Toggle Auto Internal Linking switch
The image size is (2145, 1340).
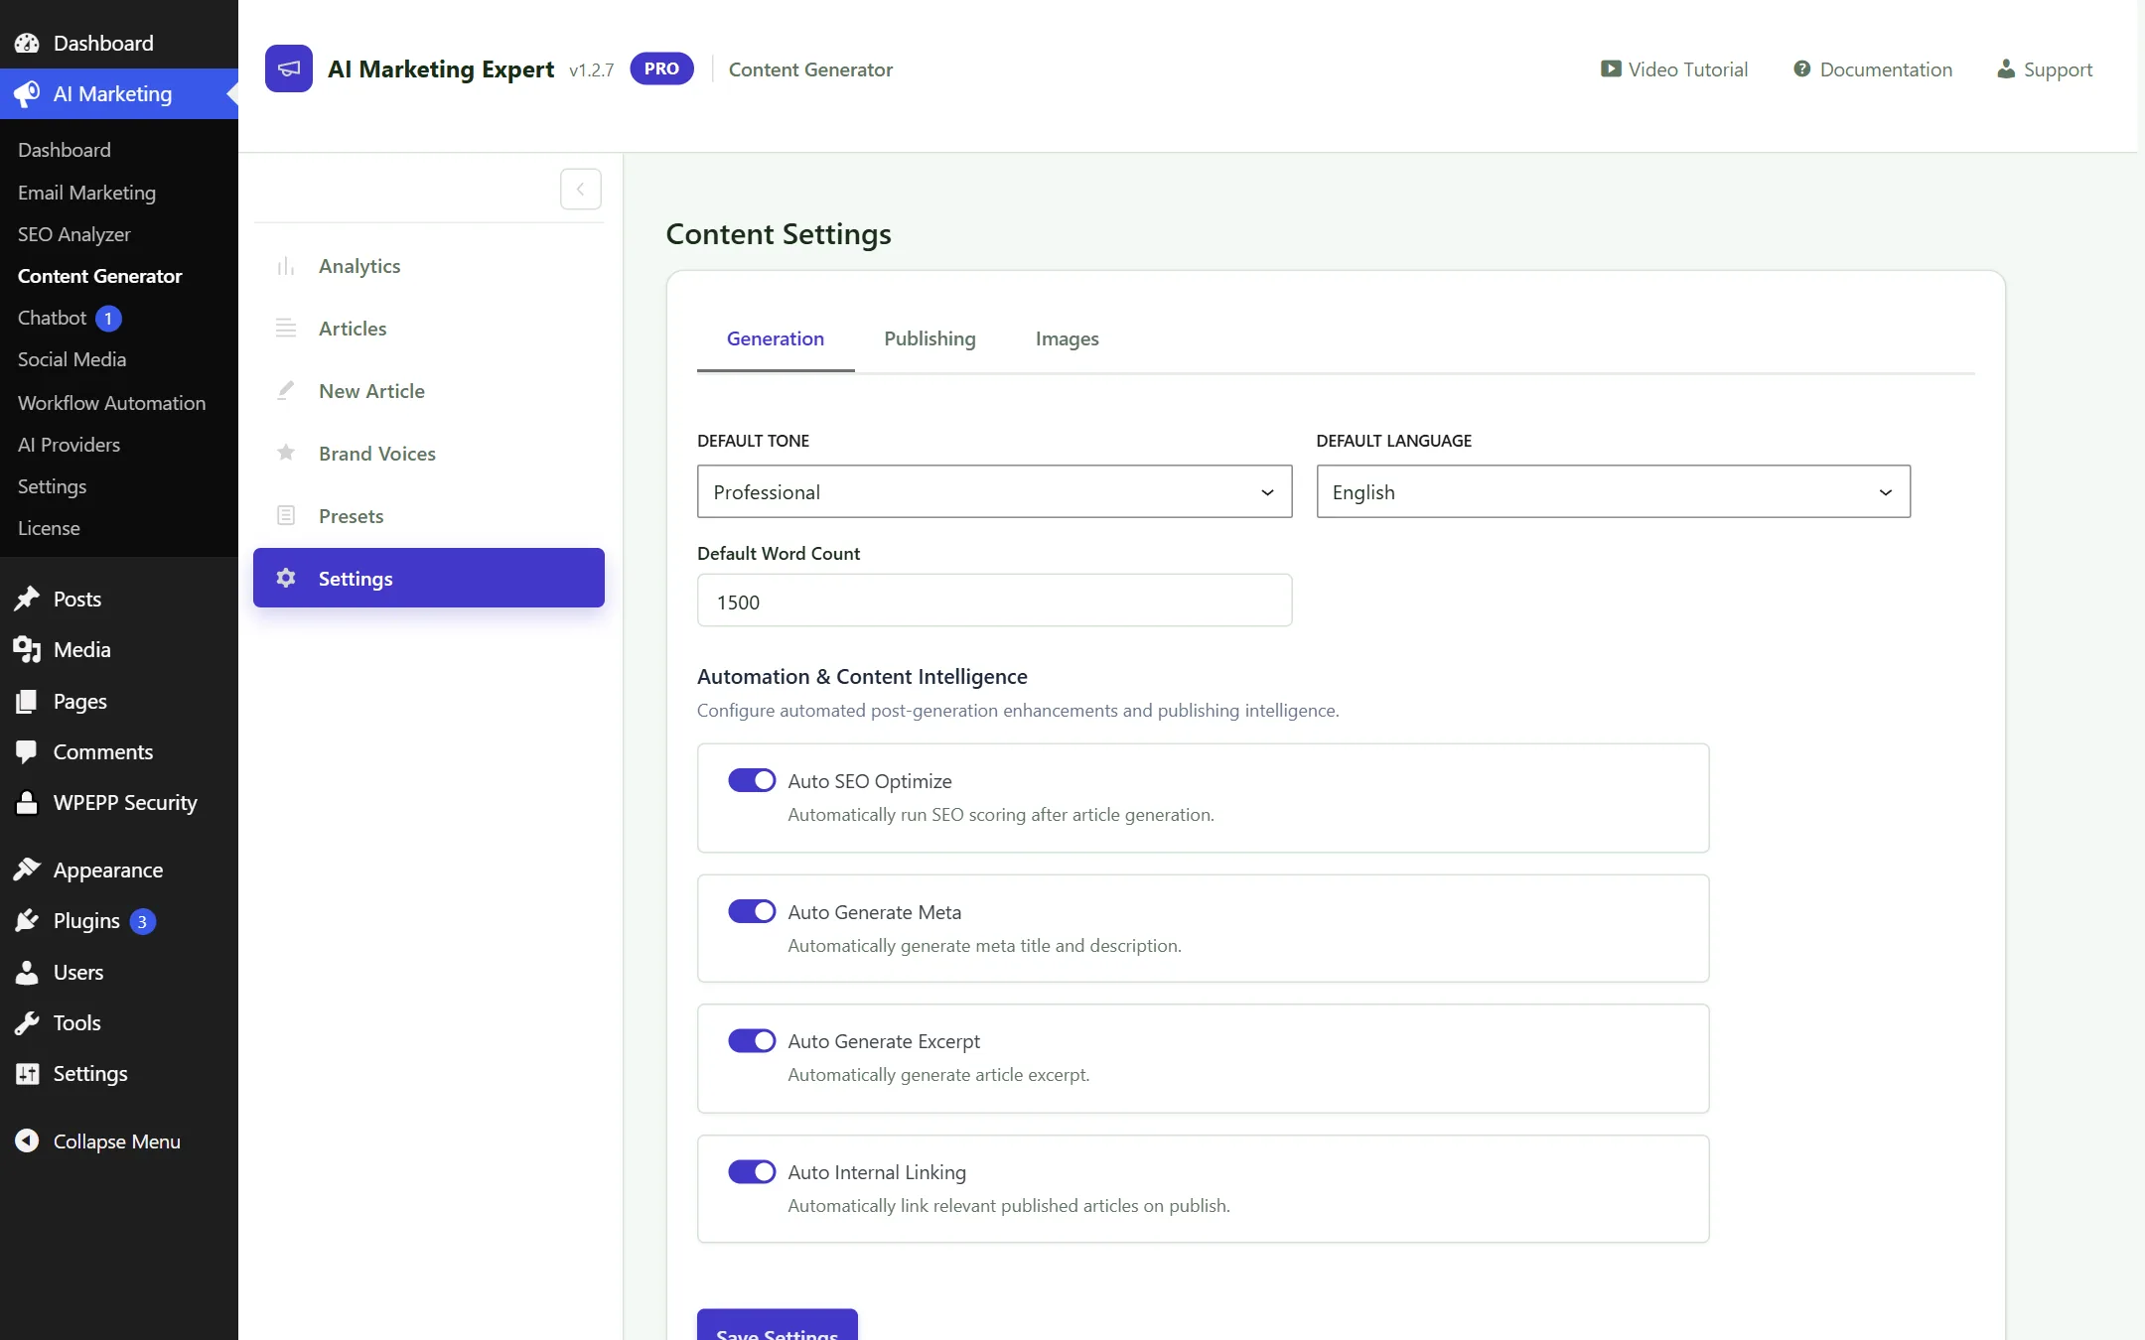pos(752,1171)
